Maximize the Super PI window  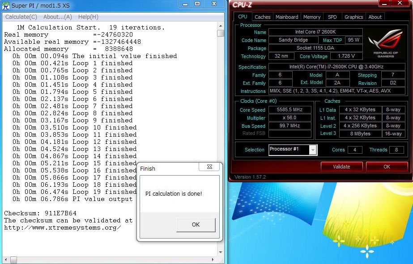point(197,4)
